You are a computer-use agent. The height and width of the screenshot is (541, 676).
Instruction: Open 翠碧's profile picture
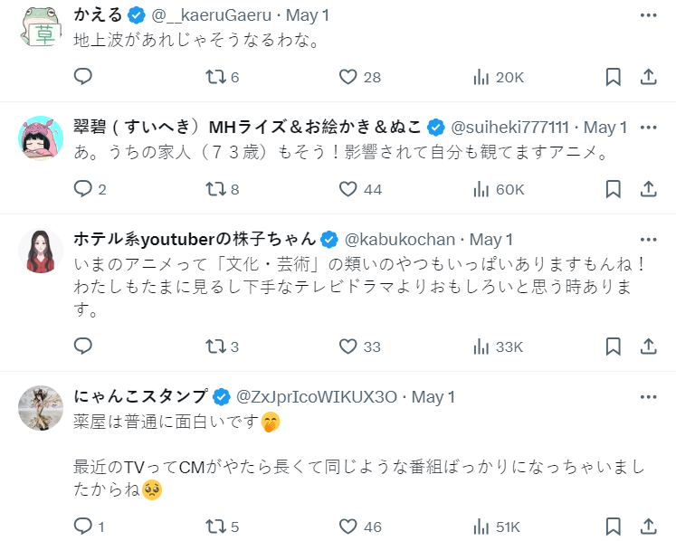[41, 138]
